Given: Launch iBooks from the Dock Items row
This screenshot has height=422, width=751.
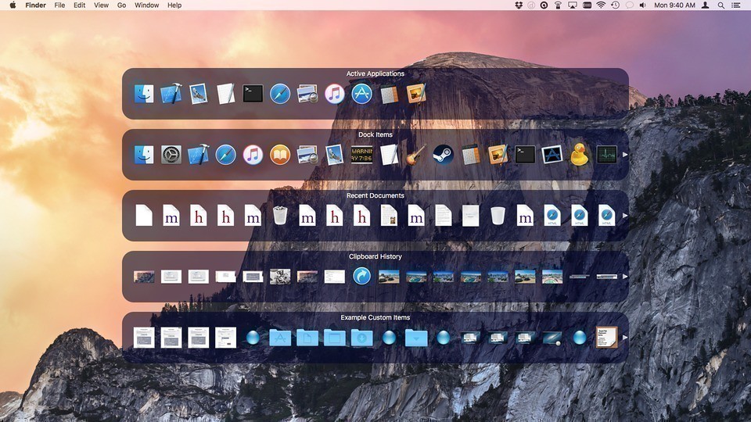Looking at the screenshot, I should (x=280, y=155).
